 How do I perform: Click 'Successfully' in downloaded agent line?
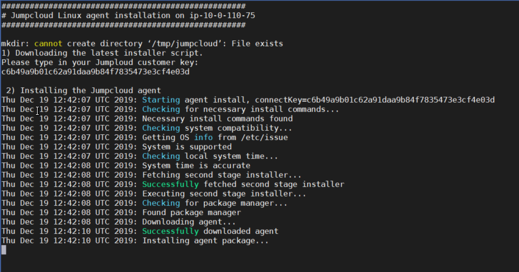[170, 232]
